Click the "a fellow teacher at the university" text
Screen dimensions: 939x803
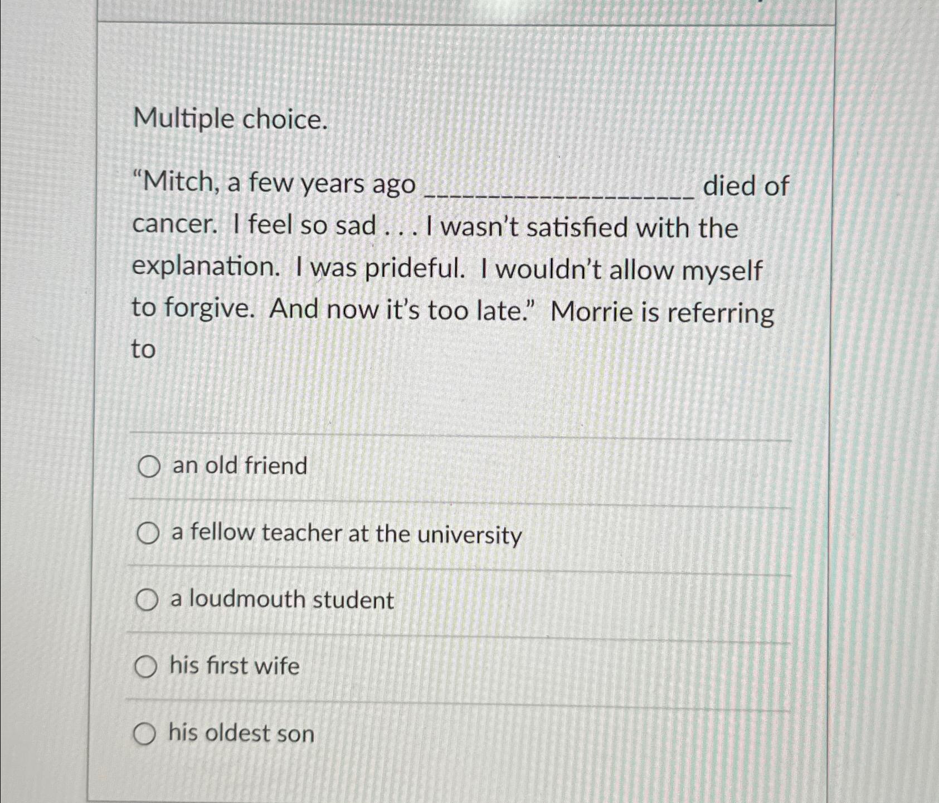point(346,535)
